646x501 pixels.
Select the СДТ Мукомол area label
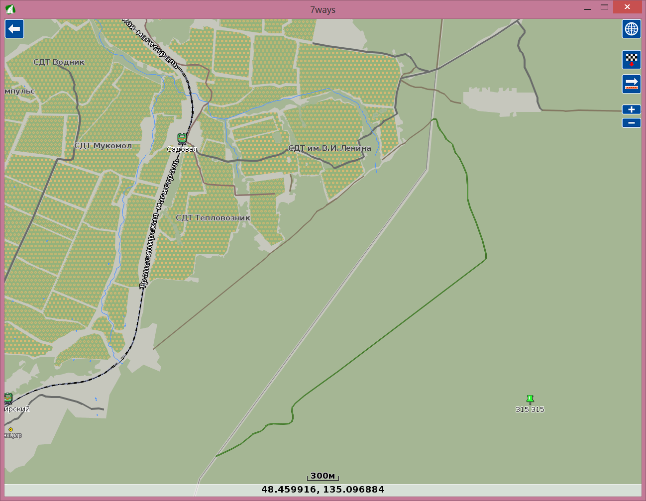(103, 146)
